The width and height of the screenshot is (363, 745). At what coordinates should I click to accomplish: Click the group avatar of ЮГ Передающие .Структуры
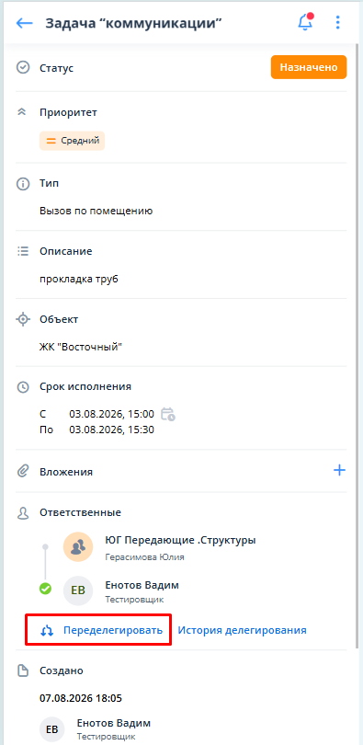(78, 546)
